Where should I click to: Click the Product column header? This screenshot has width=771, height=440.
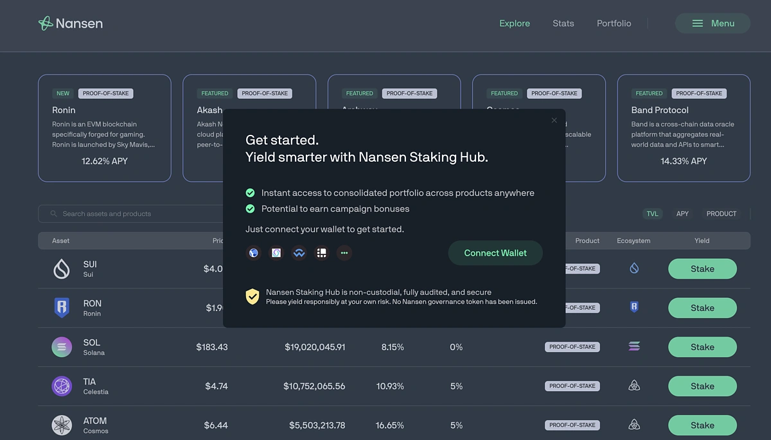[587, 241]
